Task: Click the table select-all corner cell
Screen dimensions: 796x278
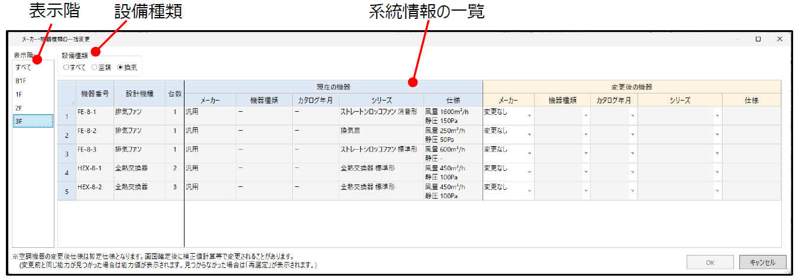Action: coord(66,93)
